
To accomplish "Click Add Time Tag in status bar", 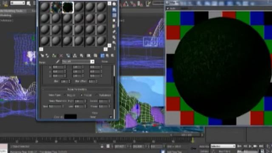I will pyautogui.click(x=174, y=152).
